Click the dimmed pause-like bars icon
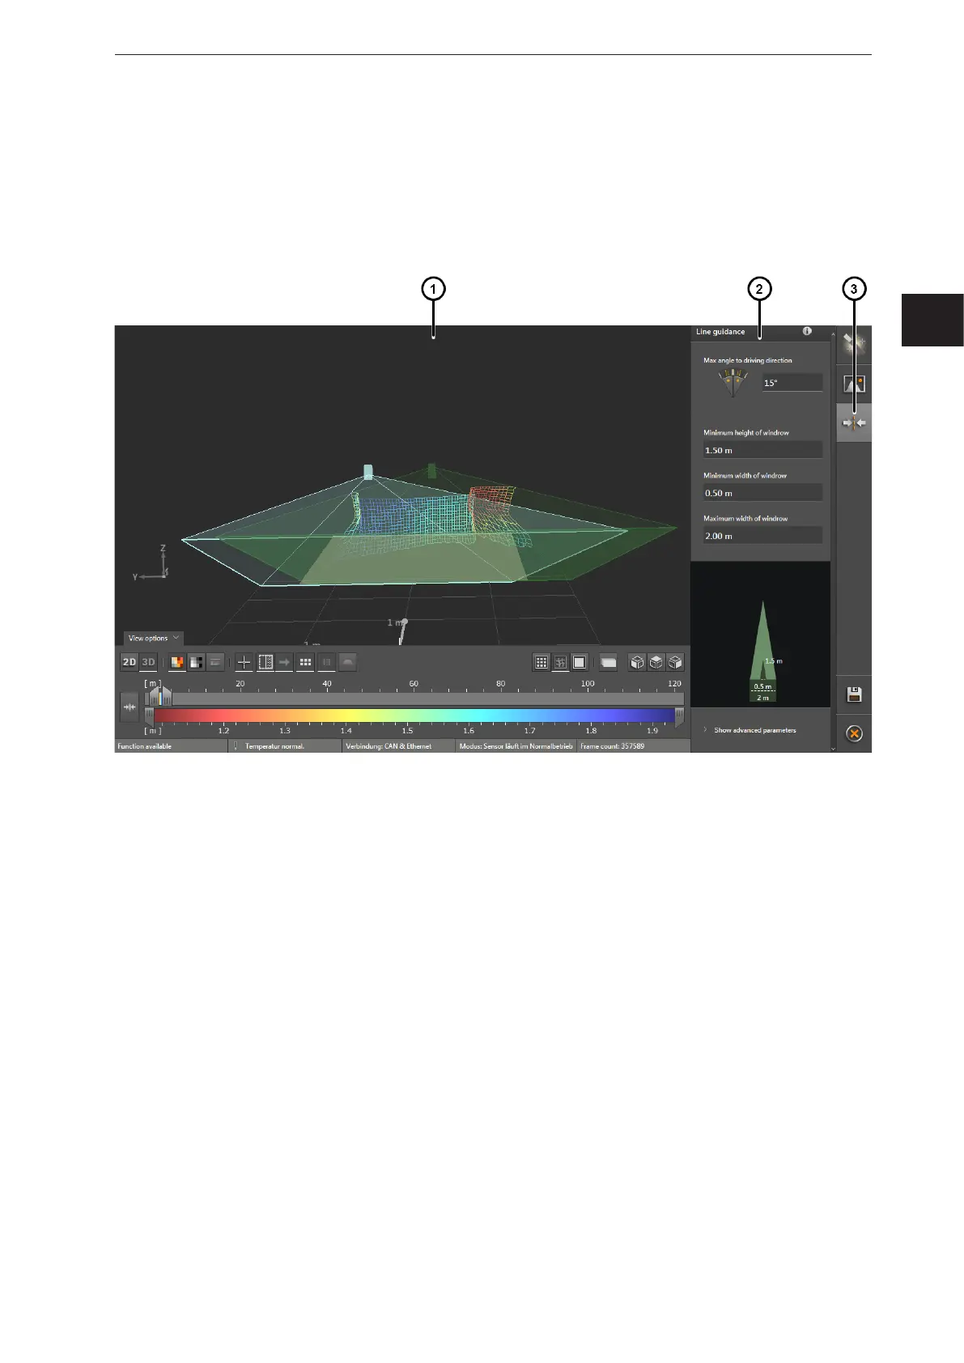 [x=326, y=662]
